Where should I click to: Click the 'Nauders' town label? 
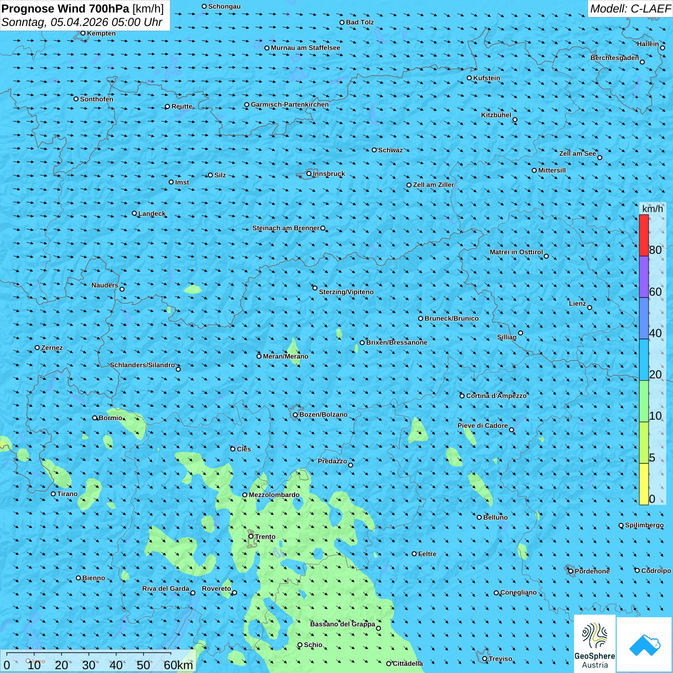[x=105, y=285]
